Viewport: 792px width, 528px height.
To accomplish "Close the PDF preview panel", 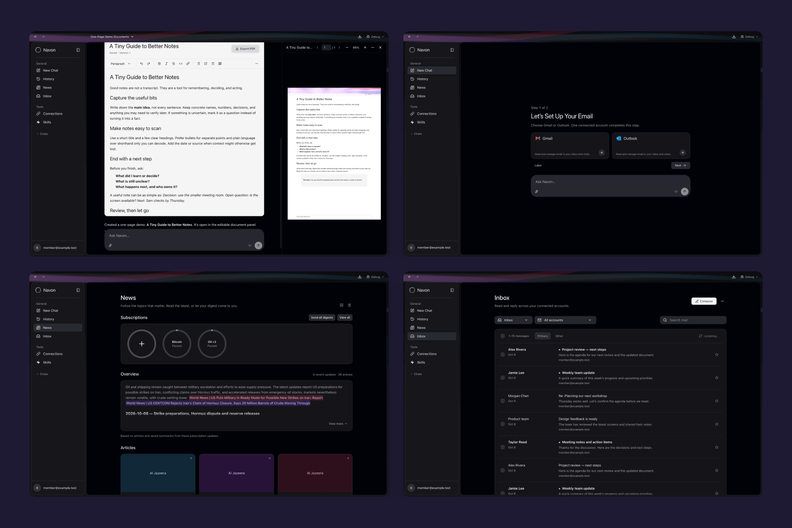I will pos(380,48).
